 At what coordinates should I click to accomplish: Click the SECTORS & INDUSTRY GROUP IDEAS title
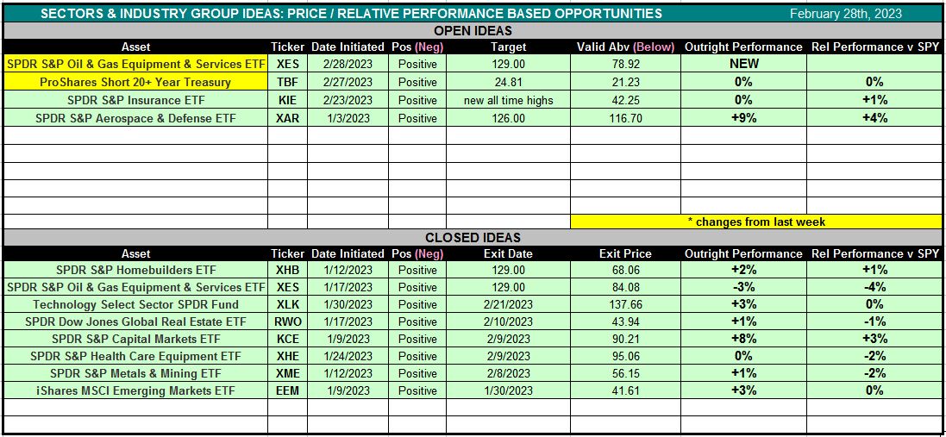[x=351, y=13]
